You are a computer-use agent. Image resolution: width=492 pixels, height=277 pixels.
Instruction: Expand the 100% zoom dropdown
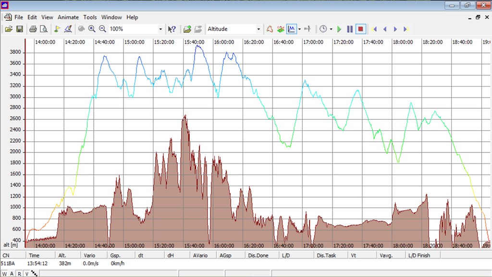(160, 29)
